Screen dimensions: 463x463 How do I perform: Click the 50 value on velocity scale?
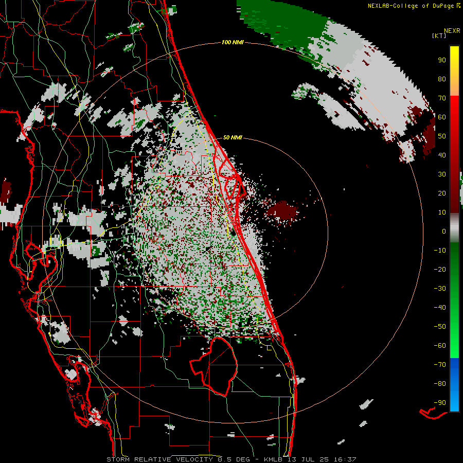pyautogui.click(x=442, y=136)
